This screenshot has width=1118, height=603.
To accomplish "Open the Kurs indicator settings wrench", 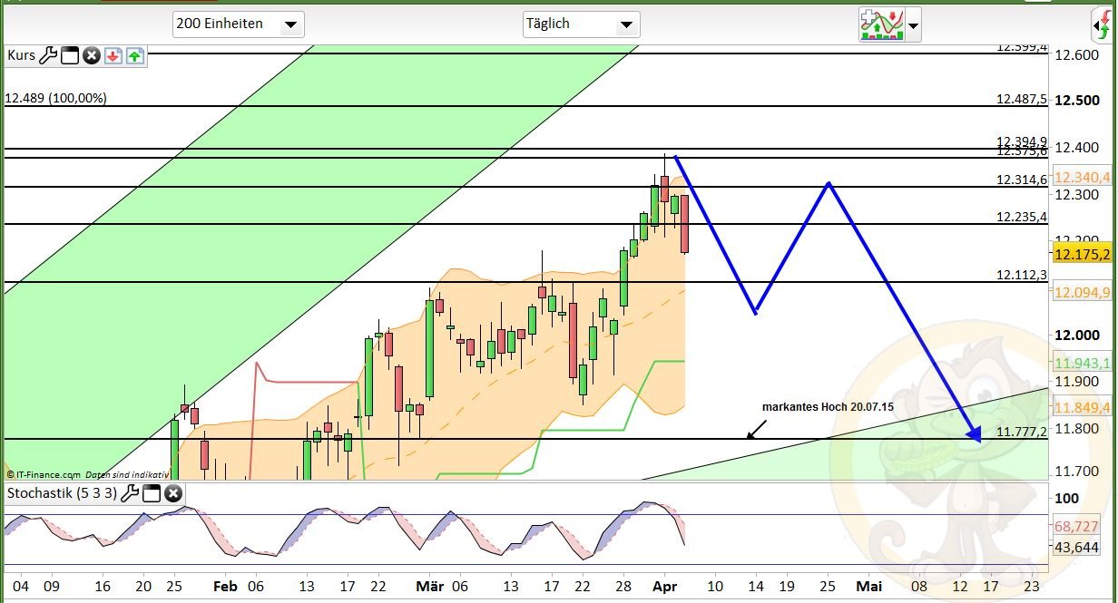I will click(x=50, y=55).
